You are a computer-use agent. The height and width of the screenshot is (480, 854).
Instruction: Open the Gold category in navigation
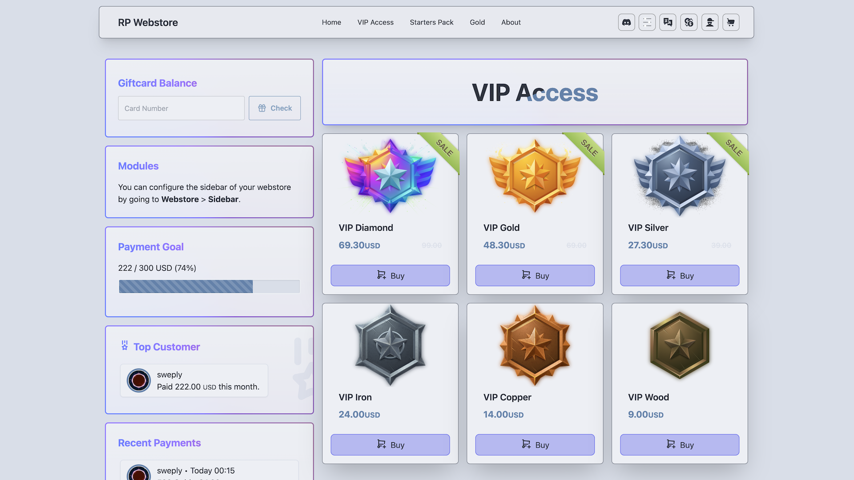click(x=477, y=22)
